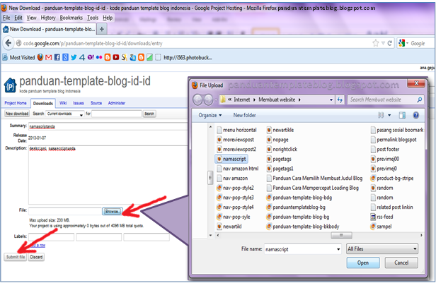Image resolution: width=436 pixels, height=283 pixels.
Task: Click the File name text field
Action: click(300, 249)
